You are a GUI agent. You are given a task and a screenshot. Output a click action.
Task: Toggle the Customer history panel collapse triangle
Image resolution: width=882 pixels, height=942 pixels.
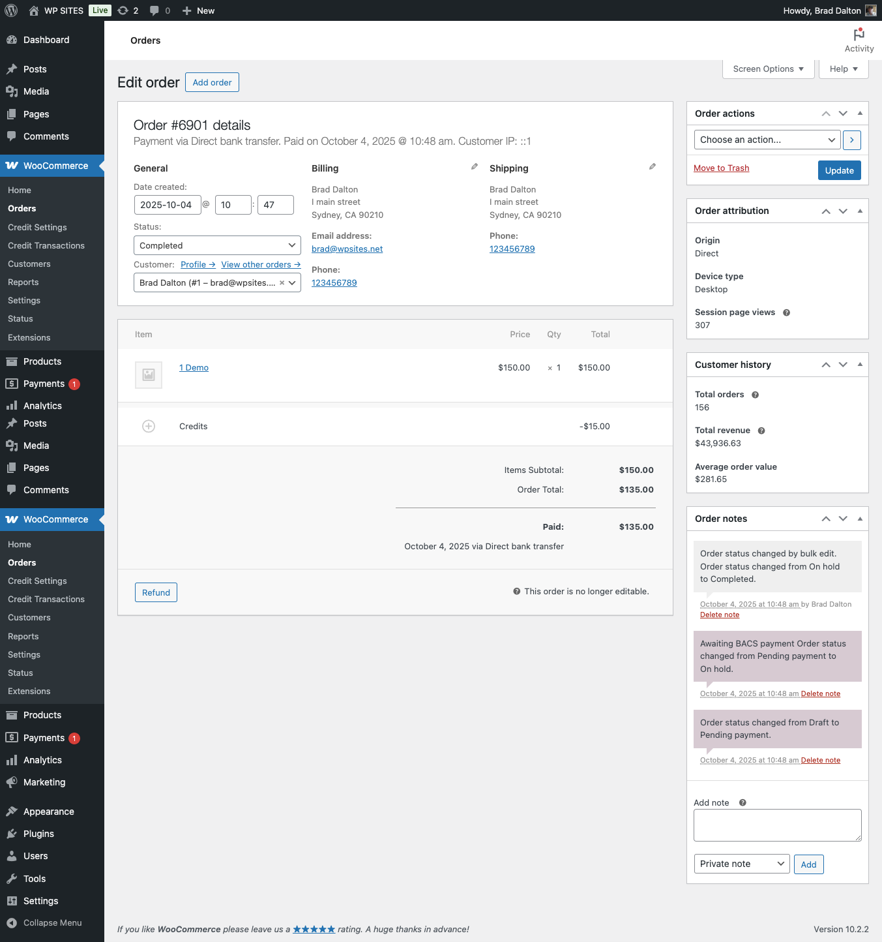pyautogui.click(x=860, y=365)
